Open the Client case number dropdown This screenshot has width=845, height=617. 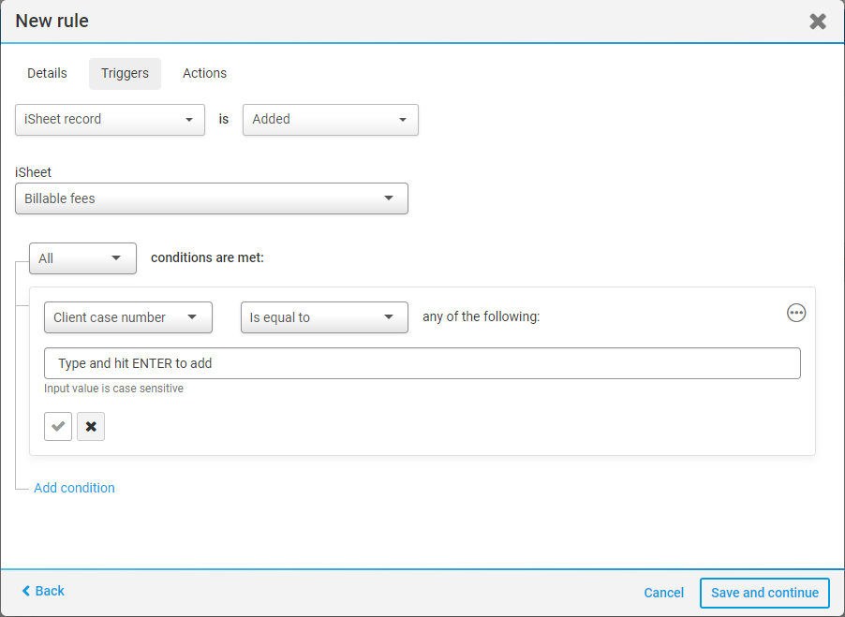(127, 317)
